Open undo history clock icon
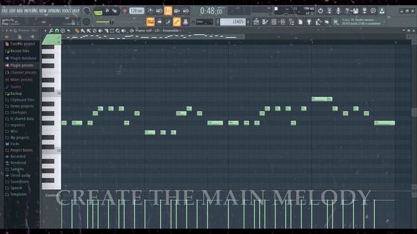 pyautogui.click(x=321, y=11)
